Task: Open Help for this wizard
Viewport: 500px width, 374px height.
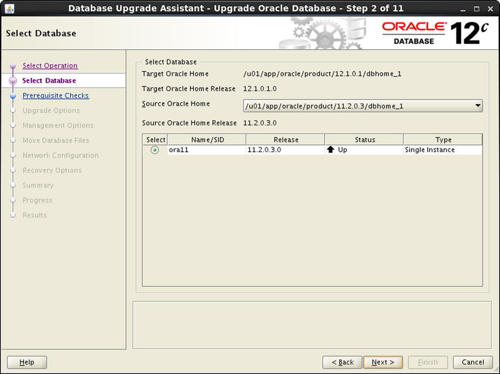Action: pos(27,362)
